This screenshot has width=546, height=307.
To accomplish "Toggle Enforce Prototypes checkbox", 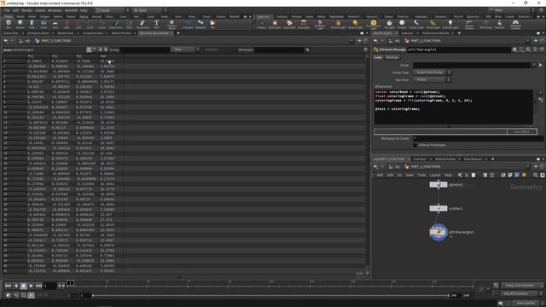I will point(415,145).
